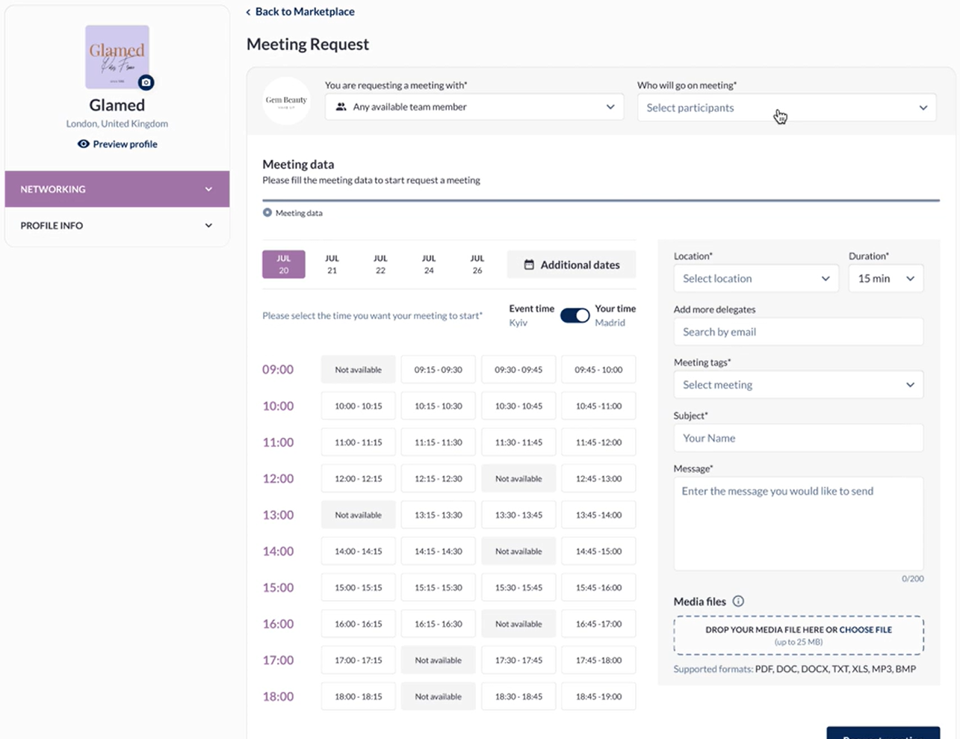This screenshot has height=739, width=960.
Task: Pick the 10:15 - 10:30 time slot
Action: (438, 406)
